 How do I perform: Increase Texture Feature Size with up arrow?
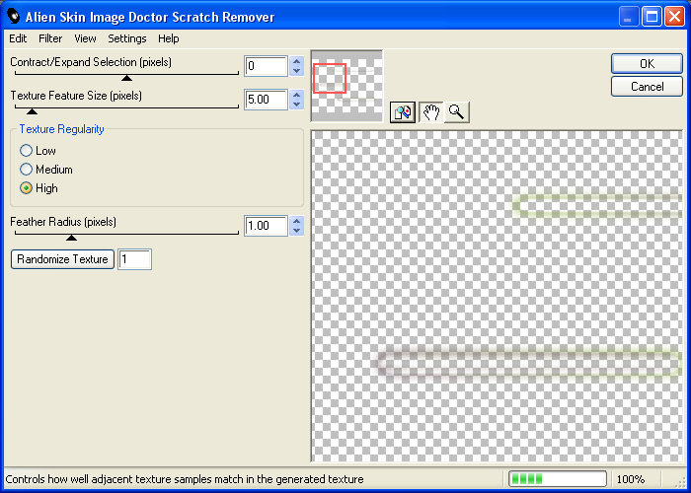tap(297, 95)
